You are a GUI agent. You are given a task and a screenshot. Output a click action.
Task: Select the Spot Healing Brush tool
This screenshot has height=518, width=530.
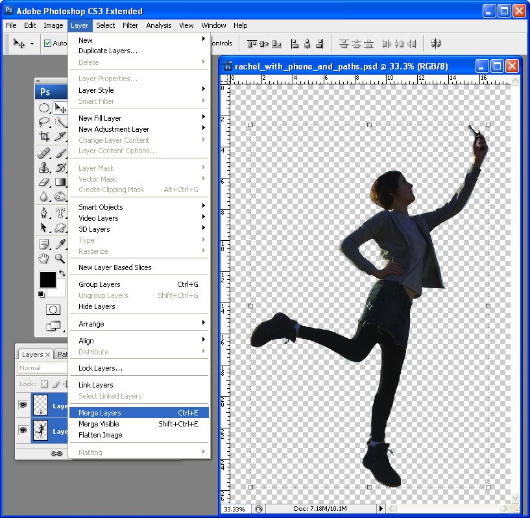point(44,153)
